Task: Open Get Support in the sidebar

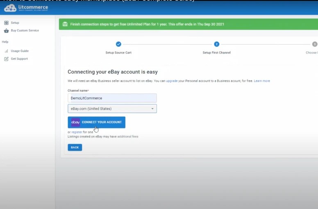Action: pos(19,59)
